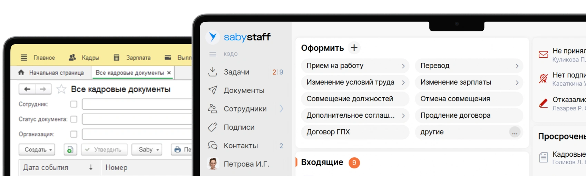Enable the Организация filter checkbox

click(x=74, y=134)
